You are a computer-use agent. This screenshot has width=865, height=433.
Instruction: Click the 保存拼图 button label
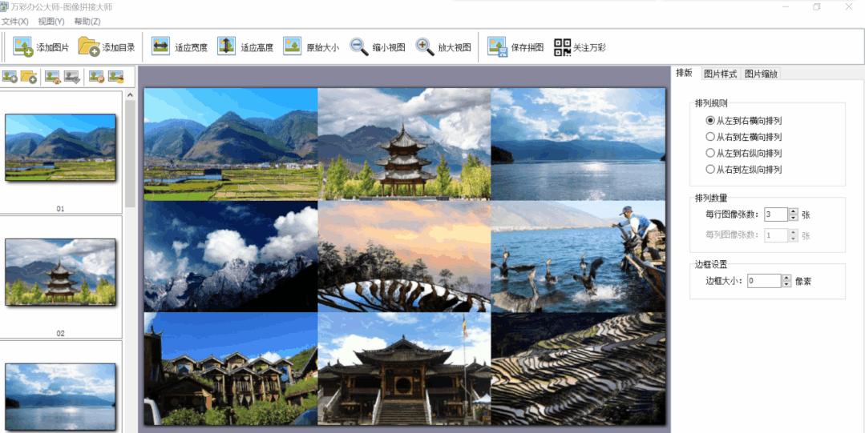pos(527,47)
